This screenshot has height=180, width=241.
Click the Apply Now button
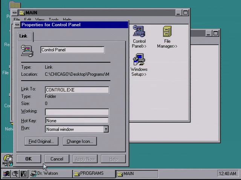point(85,159)
